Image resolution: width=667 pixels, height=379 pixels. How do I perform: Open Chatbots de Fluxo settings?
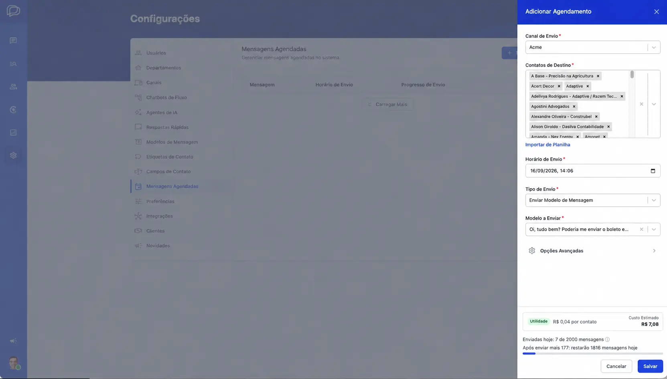(166, 97)
